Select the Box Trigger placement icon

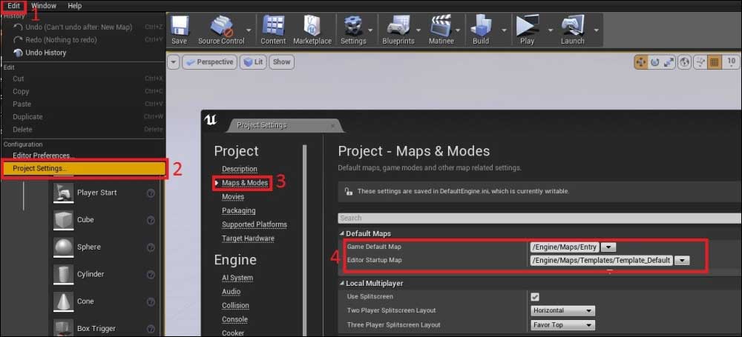click(63, 328)
